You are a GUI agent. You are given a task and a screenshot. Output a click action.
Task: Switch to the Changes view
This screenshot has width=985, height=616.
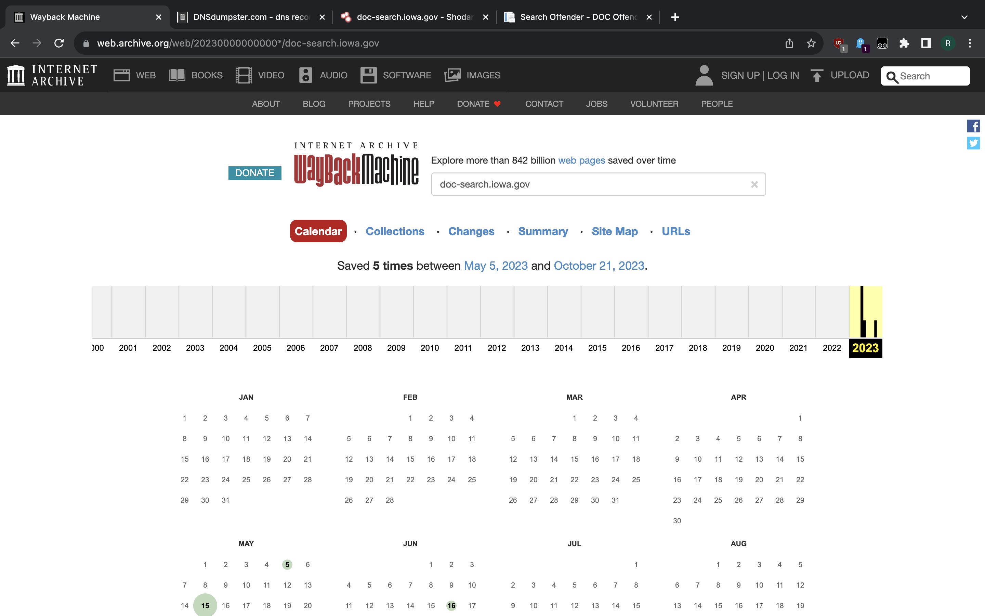(471, 231)
